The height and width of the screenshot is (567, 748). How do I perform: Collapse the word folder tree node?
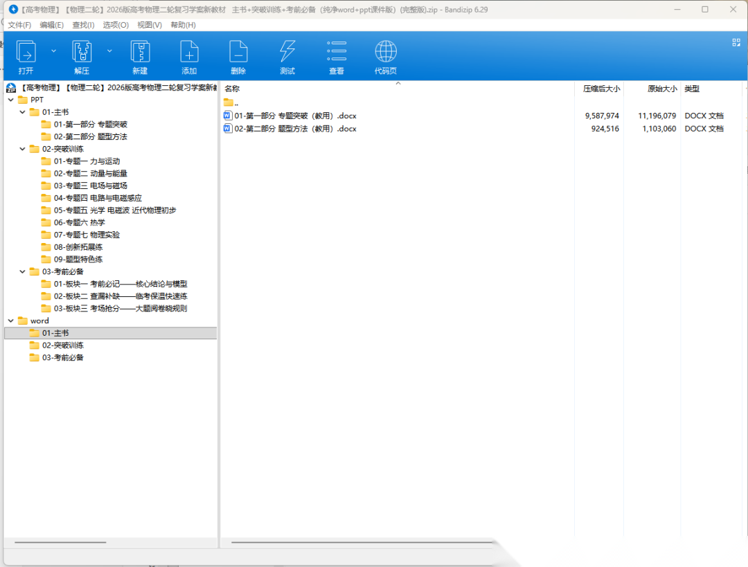10,321
